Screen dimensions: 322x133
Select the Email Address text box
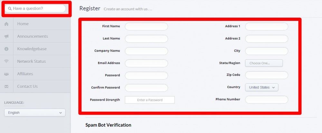point(147,63)
